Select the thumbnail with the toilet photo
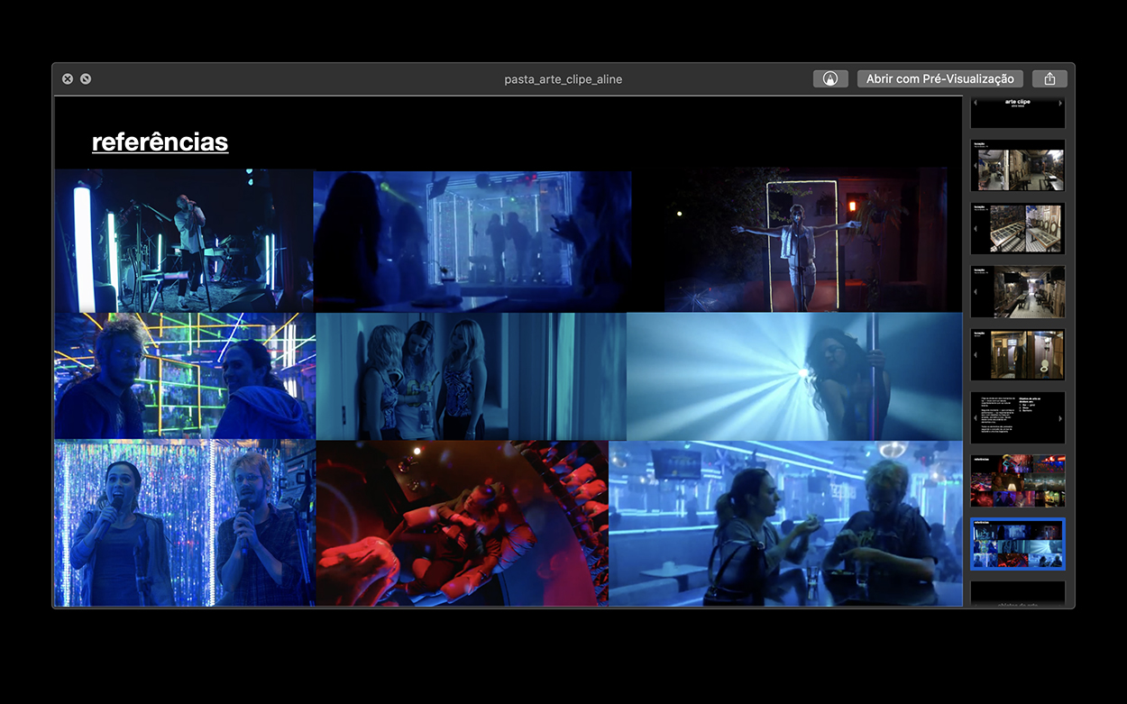 click(x=1017, y=354)
